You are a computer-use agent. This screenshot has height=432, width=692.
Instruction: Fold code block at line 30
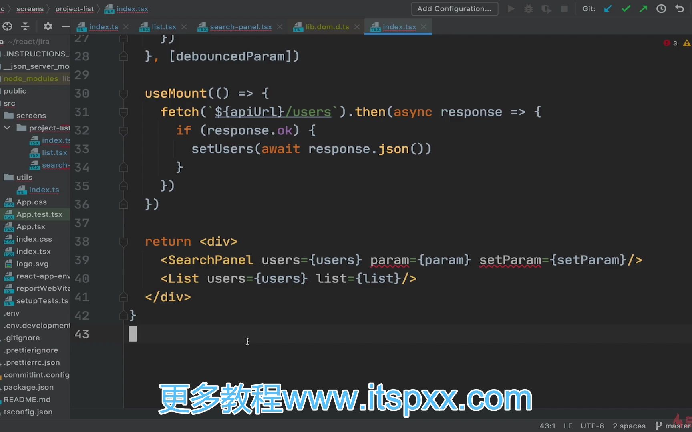click(x=123, y=94)
